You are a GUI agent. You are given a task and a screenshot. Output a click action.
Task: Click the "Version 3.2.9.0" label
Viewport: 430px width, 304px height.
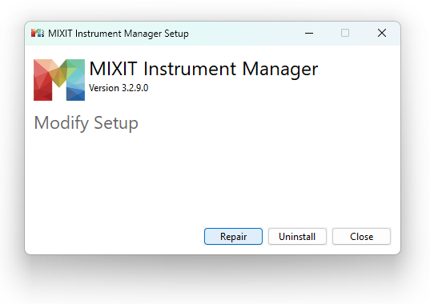click(119, 88)
